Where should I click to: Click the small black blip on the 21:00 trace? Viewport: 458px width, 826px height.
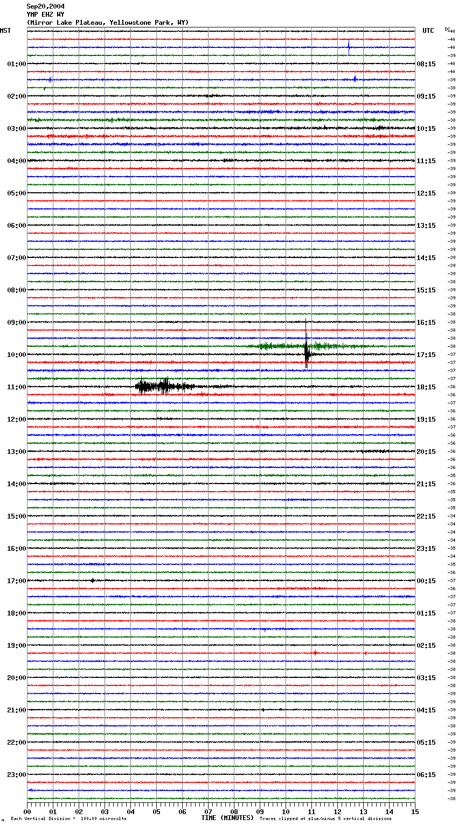(x=263, y=710)
